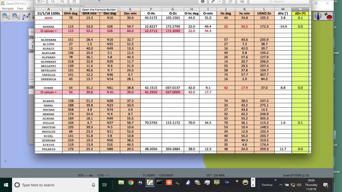Click the '-14.9' dHc cell
Screen dimensions: 342x192
pyautogui.click(x=283, y=27)
